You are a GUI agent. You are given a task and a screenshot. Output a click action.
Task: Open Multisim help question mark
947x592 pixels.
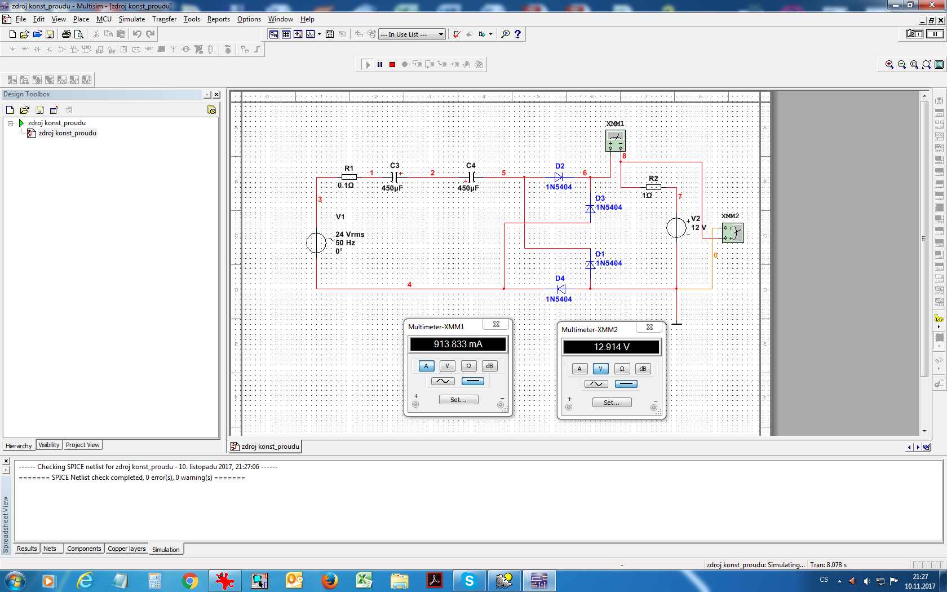pos(517,34)
